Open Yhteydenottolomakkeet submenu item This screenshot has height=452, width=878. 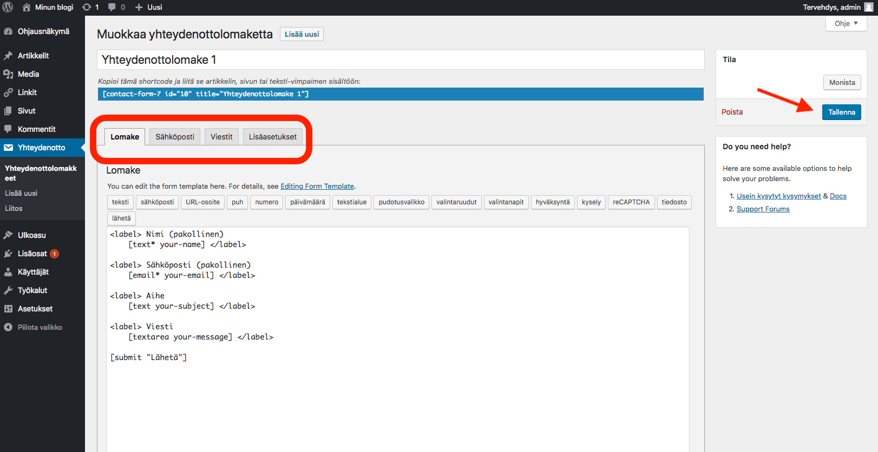pos(41,173)
